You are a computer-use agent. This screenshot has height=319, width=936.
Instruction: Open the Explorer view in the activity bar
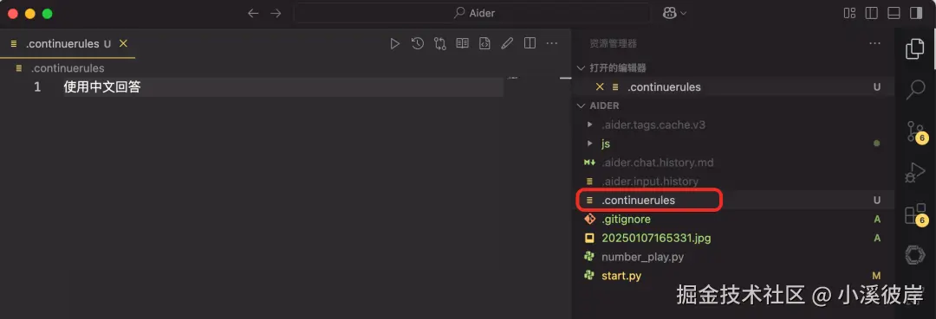coord(914,48)
